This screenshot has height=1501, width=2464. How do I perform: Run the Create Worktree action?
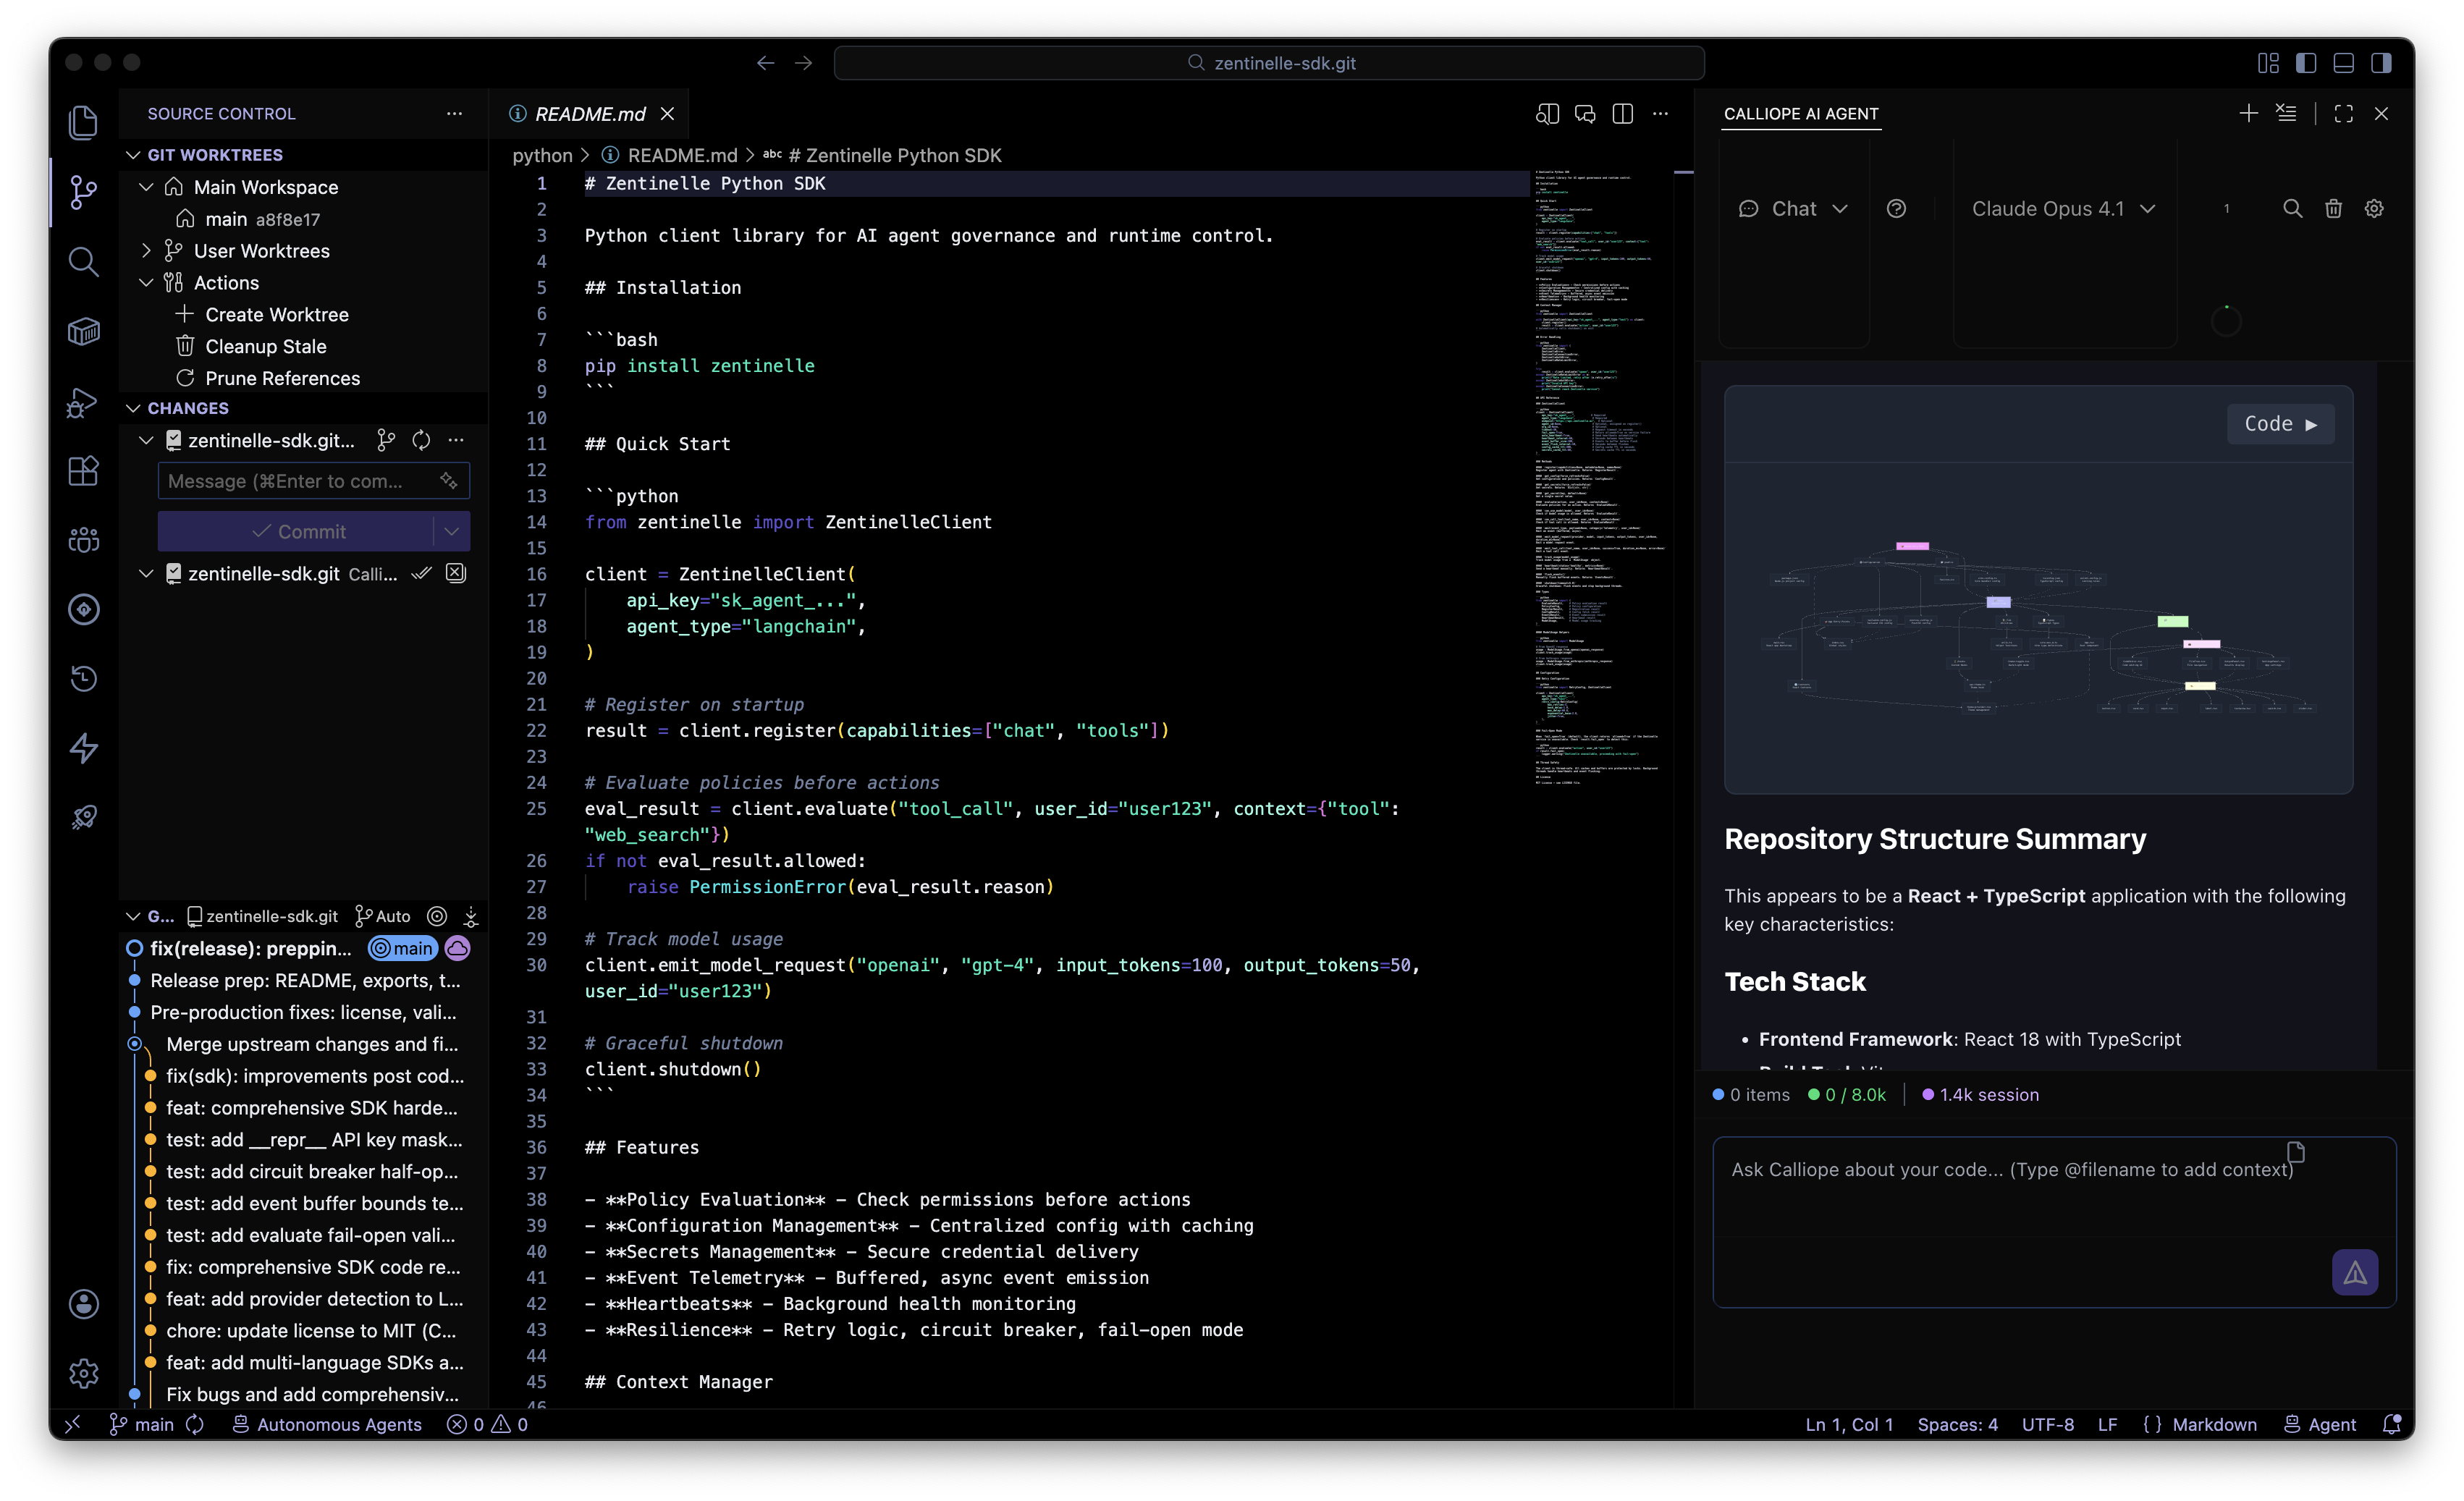pyautogui.click(x=276, y=314)
